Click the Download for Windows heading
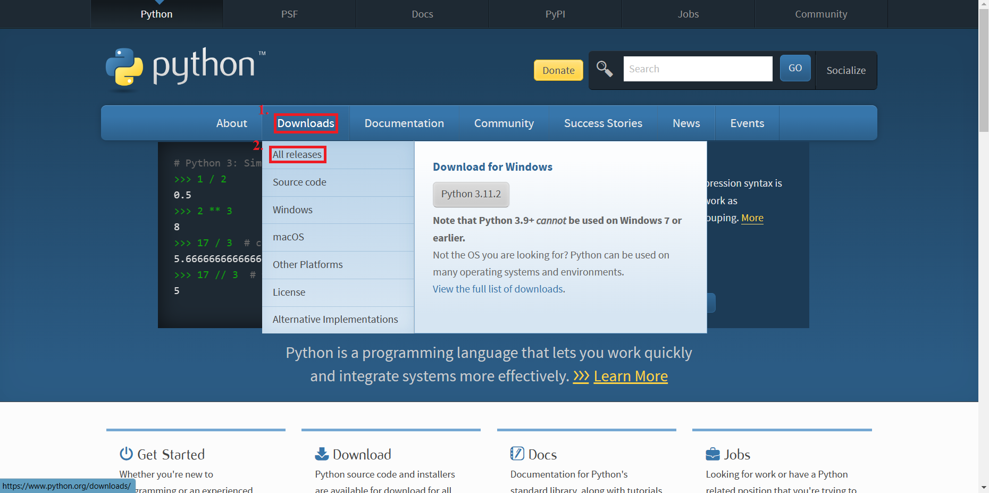 [x=492, y=167]
